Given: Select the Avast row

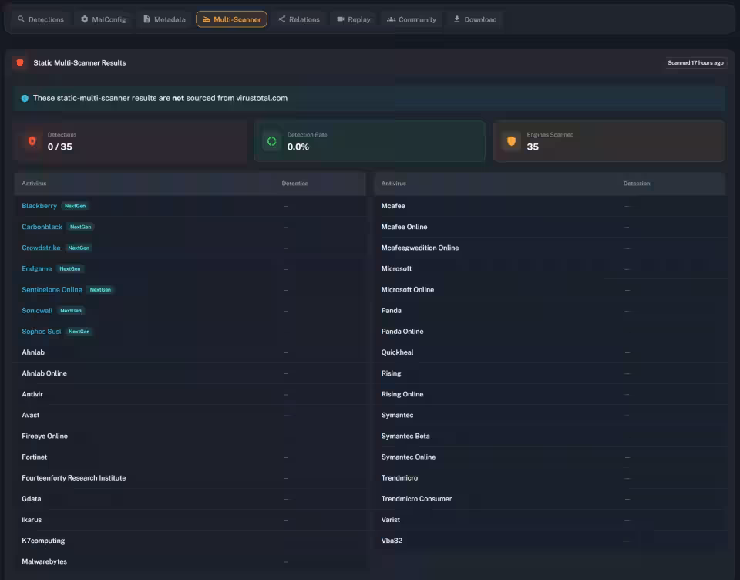Looking at the screenshot, I should pyautogui.click(x=190, y=415).
